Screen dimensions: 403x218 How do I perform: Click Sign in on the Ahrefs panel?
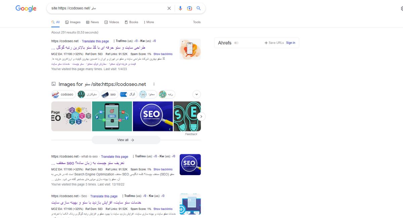(x=290, y=43)
